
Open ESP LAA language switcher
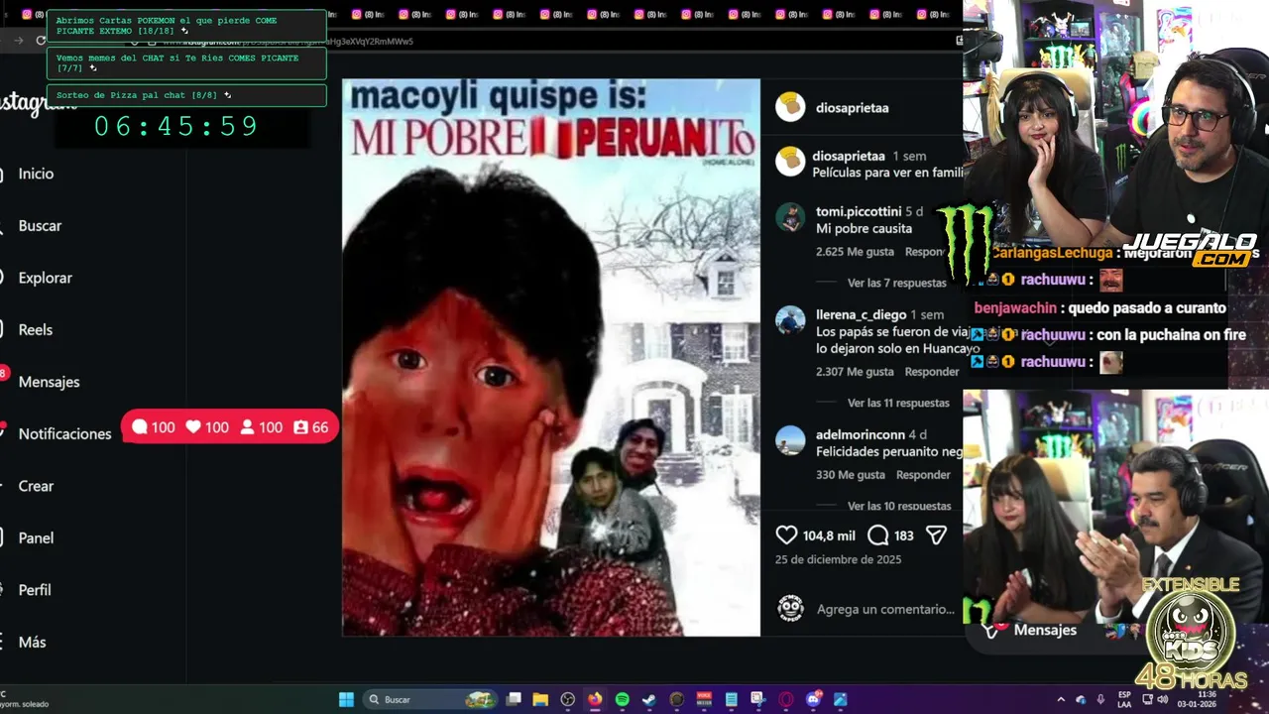point(1124,699)
